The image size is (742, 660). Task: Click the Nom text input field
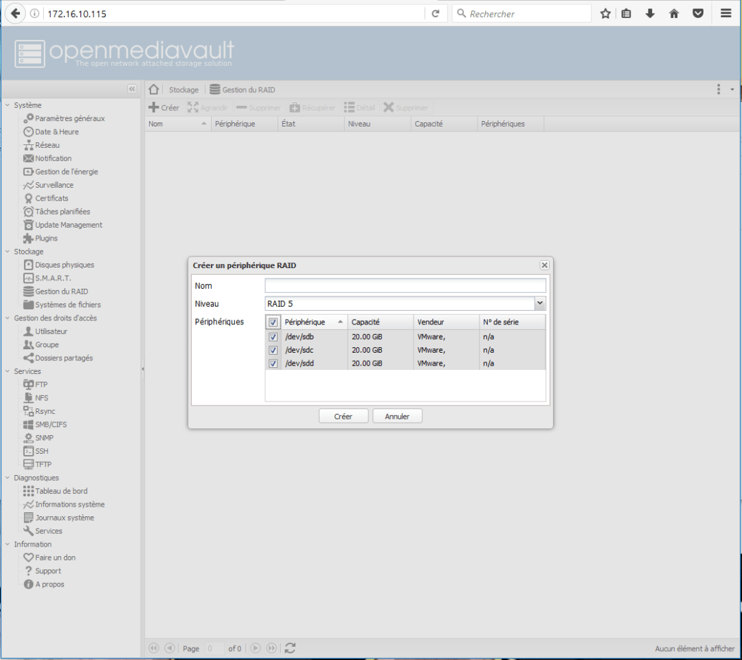pyautogui.click(x=405, y=285)
